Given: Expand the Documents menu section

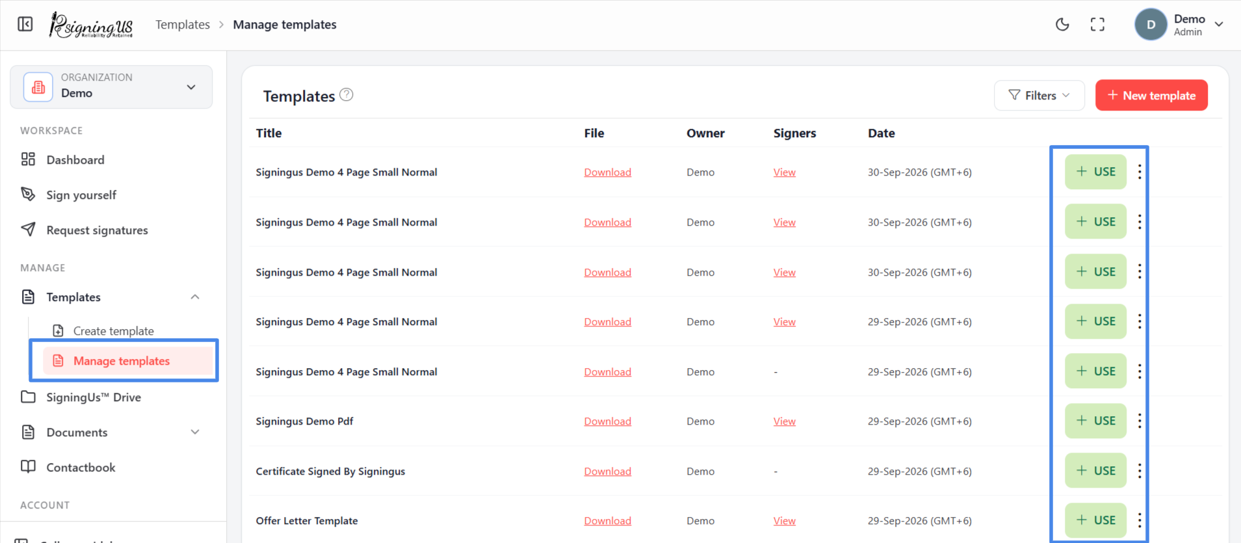Looking at the screenshot, I should 194,432.
